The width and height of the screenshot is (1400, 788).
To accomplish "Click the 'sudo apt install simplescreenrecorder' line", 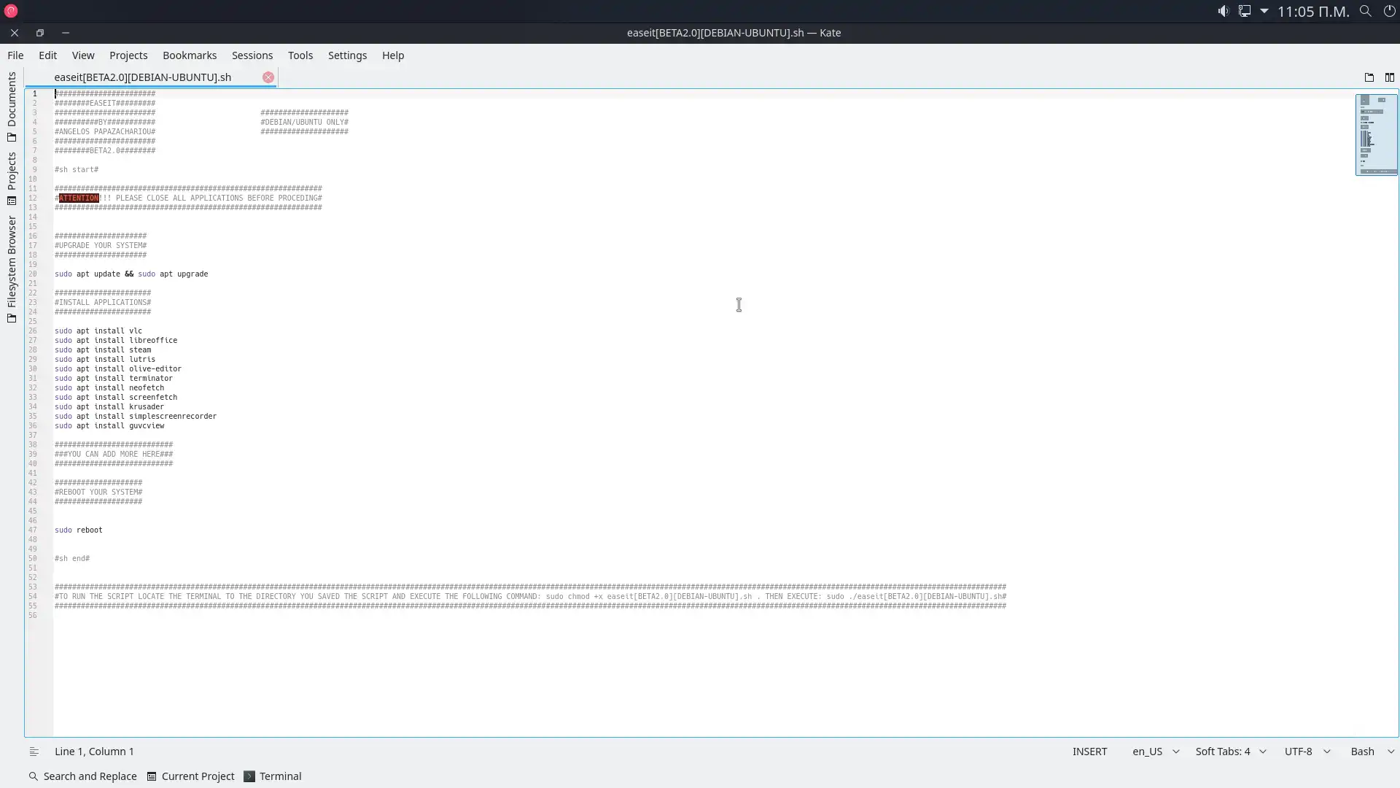I will tap(136, 417).
